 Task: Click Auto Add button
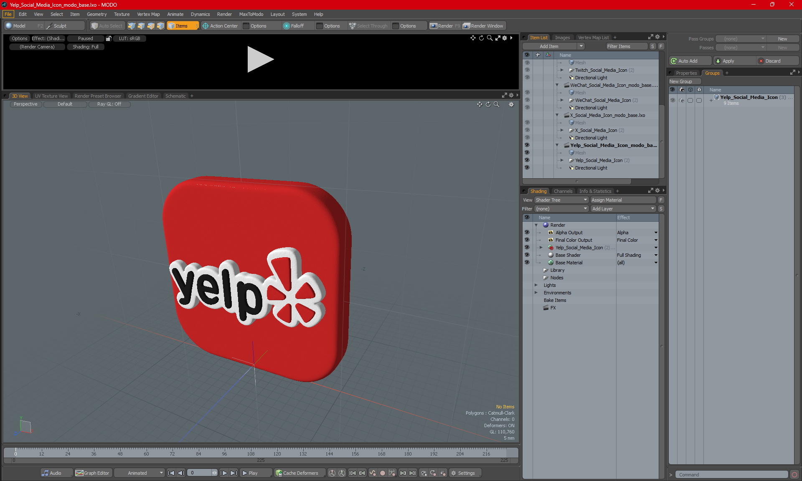(x=690, y=61)
